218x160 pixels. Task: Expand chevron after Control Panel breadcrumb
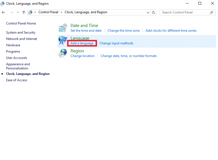pos(61,12)
